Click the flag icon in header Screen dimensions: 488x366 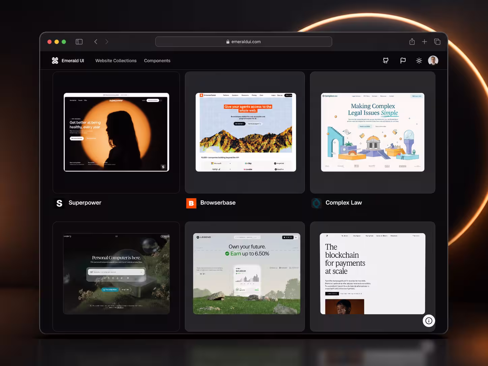tap(403, 61)
